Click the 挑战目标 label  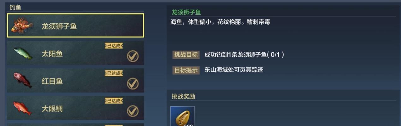pyautogui.click(x=186, y=54)
